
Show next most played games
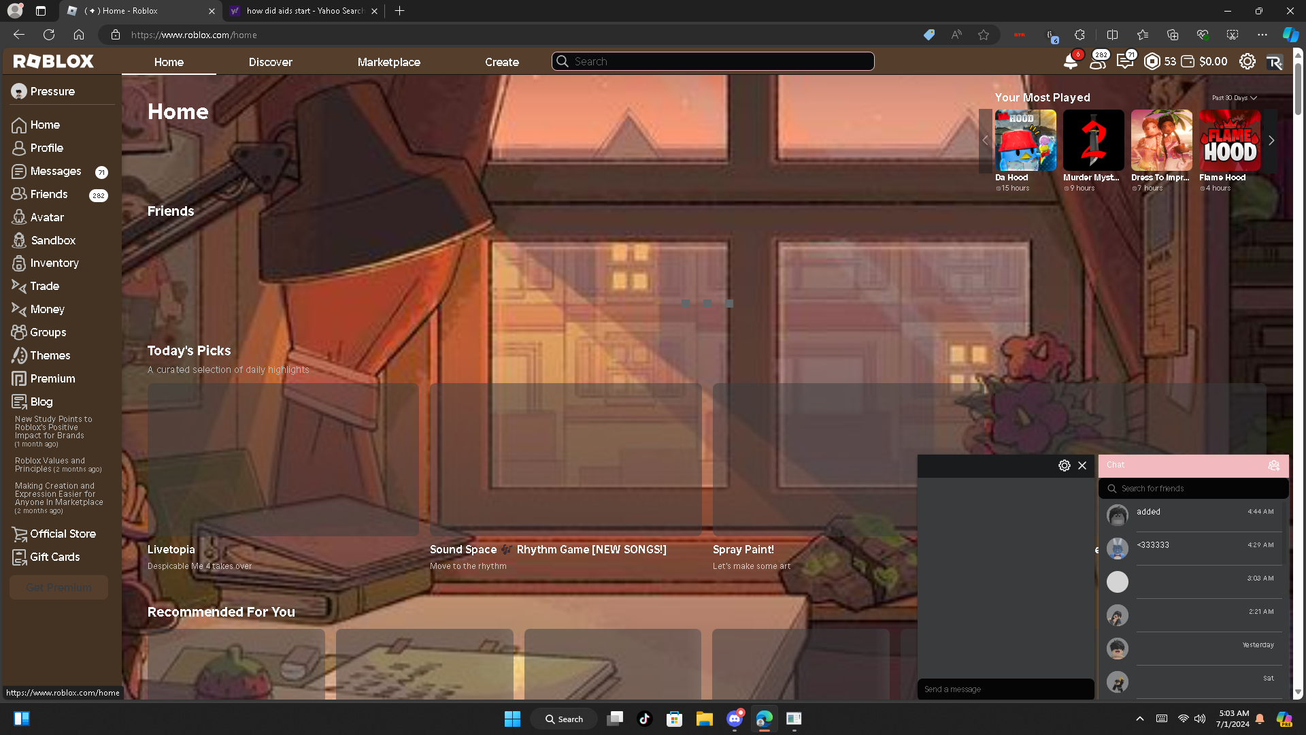point(1271,140)
